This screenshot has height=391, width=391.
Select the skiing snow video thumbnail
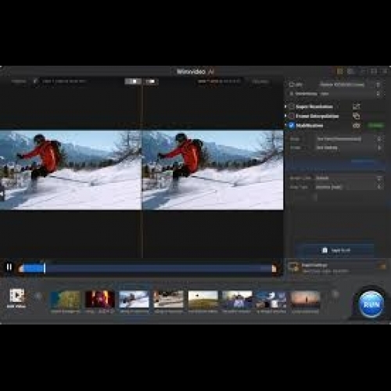[134, 300]
